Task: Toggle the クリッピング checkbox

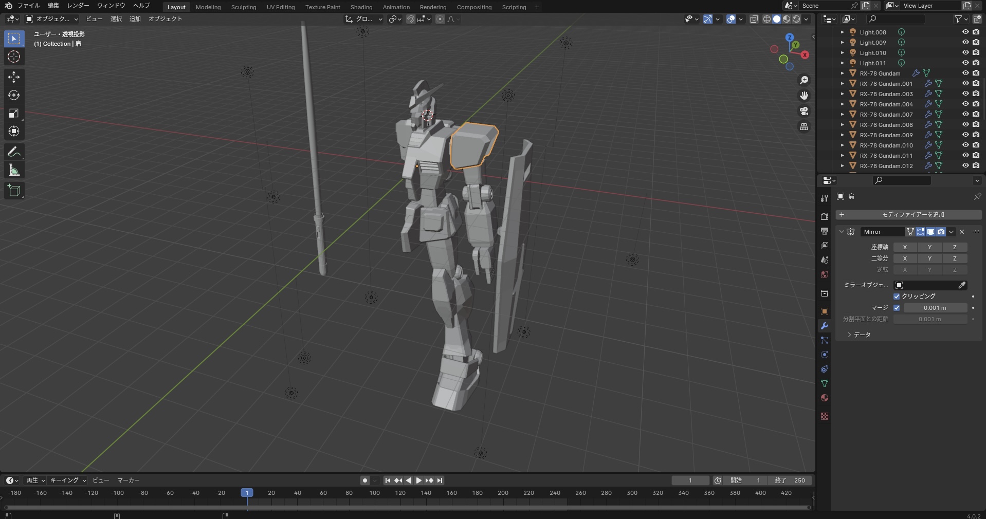Action: pos(897,296)
